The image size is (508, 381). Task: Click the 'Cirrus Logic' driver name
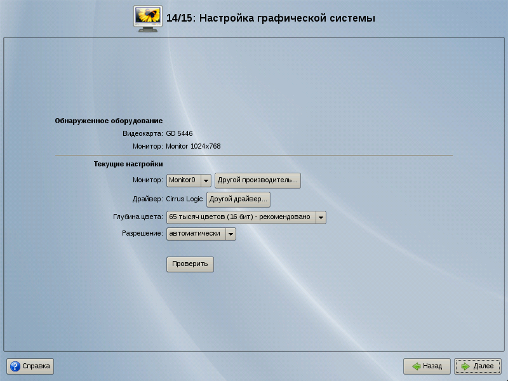184,199
